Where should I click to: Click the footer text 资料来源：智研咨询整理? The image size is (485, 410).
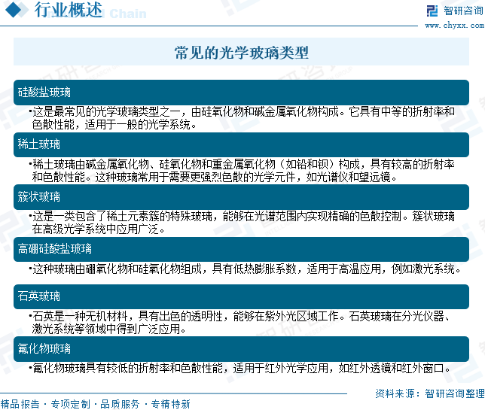click(429, 393)
